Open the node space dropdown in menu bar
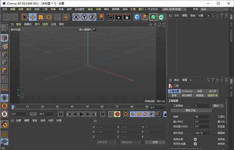Screen dimensions: 234x150 pyautogui.click(x=174, y=9)
